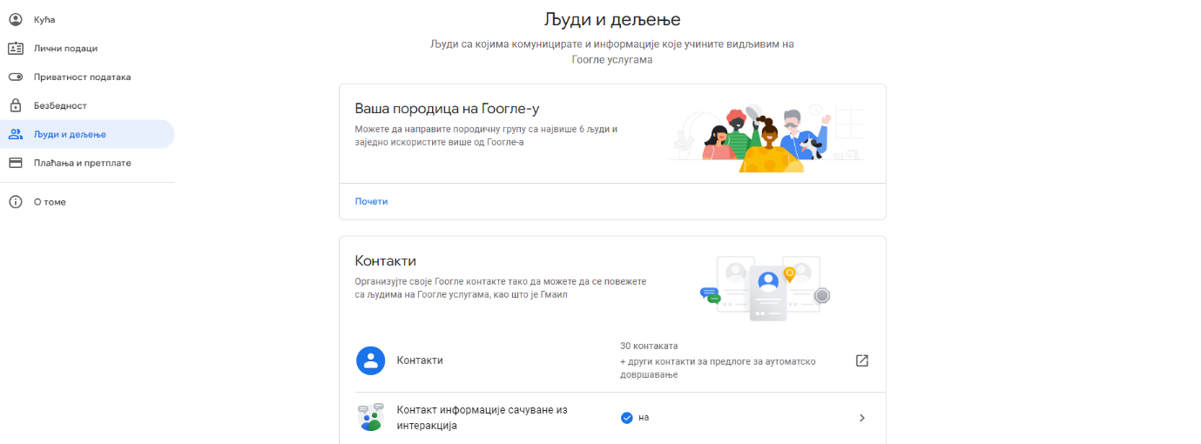Open the Кућа menu item

coord(87,19)
